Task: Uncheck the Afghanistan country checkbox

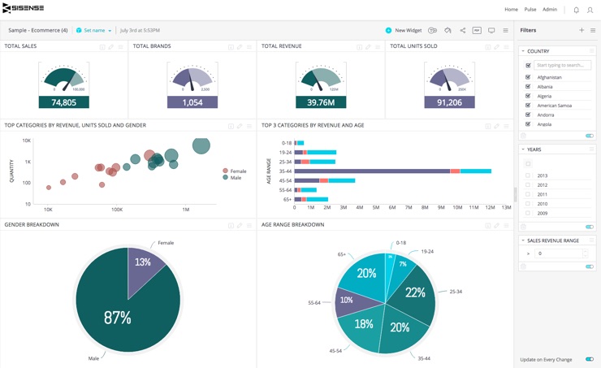Action: pos(528,77)
